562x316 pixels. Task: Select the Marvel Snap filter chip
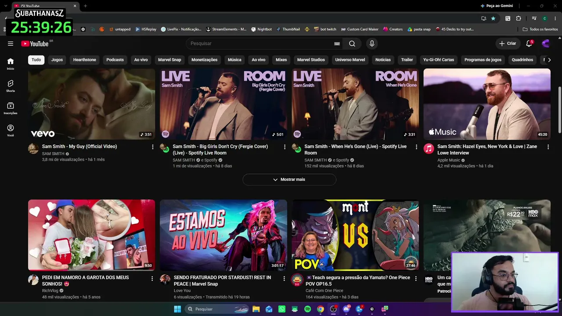pos(169,60)
